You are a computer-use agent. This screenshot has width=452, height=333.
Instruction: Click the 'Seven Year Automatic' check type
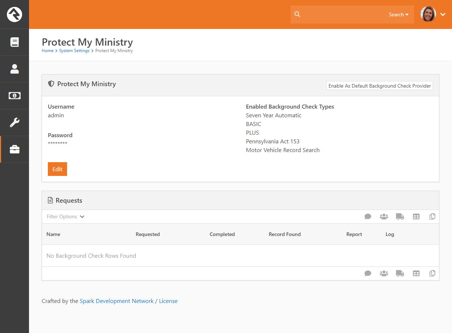click(274, 115)
